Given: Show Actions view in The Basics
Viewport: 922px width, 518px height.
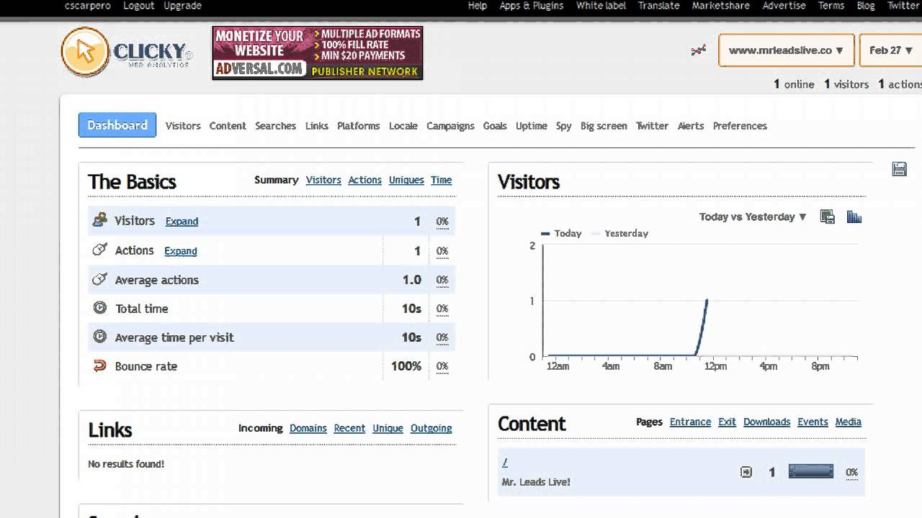Looking at the screenshot, I should pos(365,181).
